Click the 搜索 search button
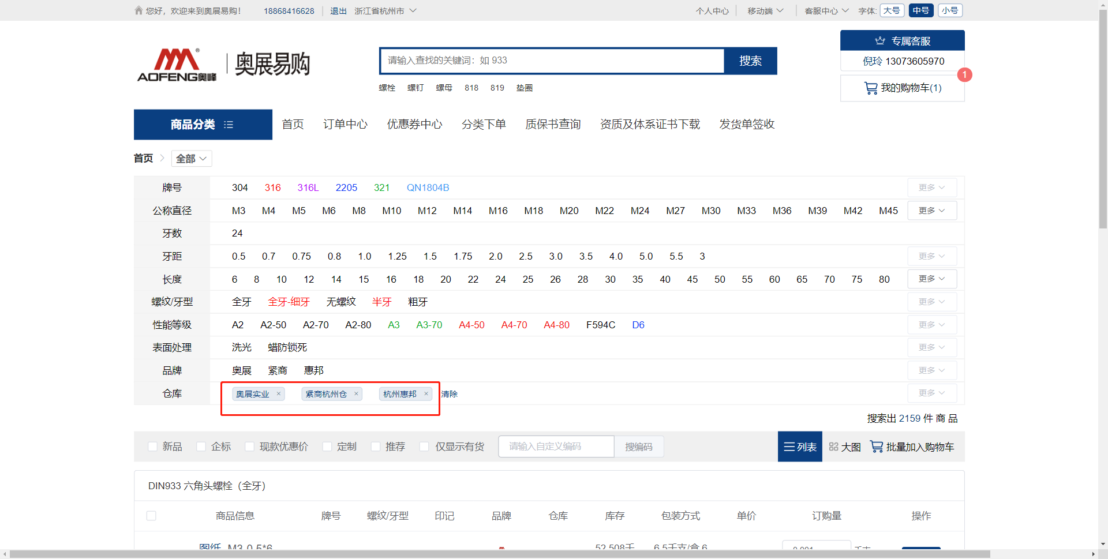Viewport: 1108px width, 559px height. (750, 61)
